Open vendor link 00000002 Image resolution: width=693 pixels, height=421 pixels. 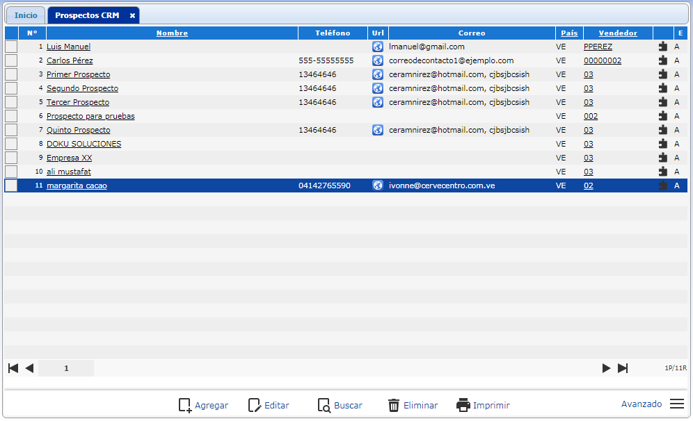603,60
